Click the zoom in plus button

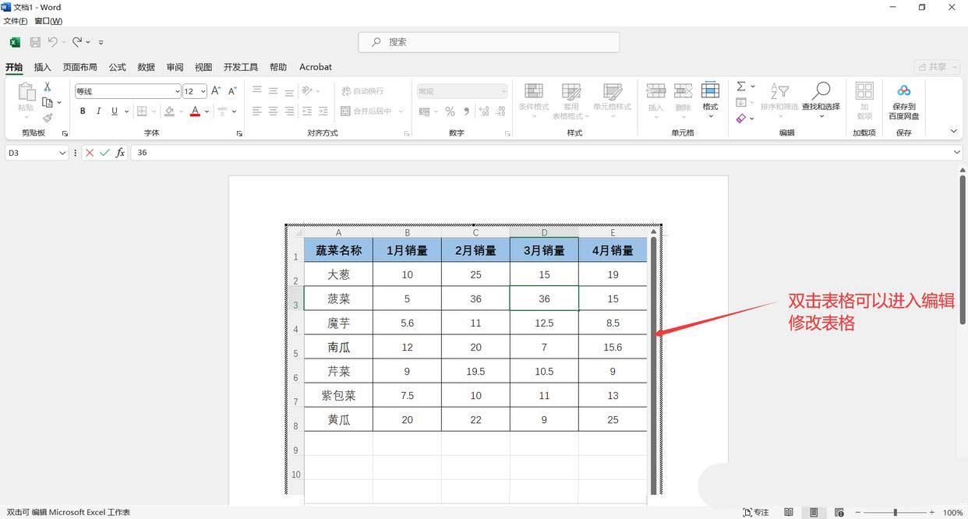pyautogui.click(x=931, y=512)
